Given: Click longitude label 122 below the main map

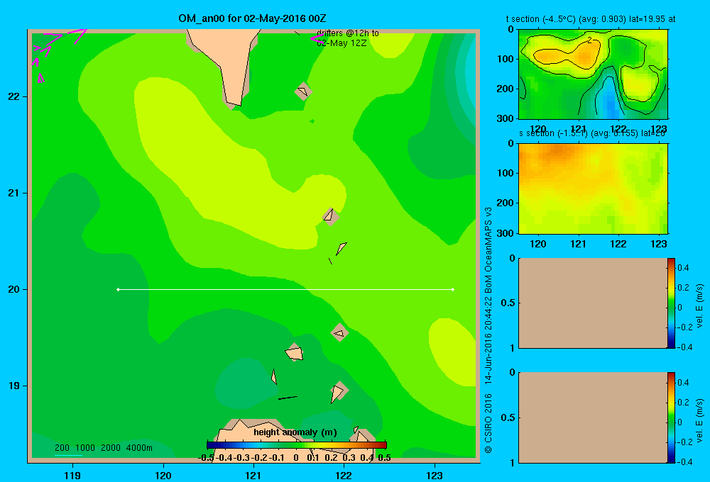Looking at the screenshot, I should click(x=344, y=475).
